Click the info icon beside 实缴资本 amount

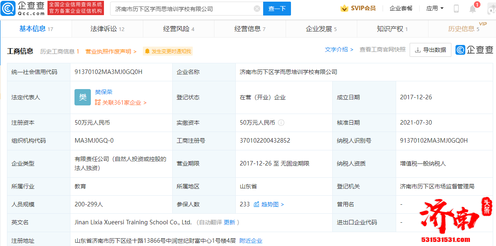281,123
